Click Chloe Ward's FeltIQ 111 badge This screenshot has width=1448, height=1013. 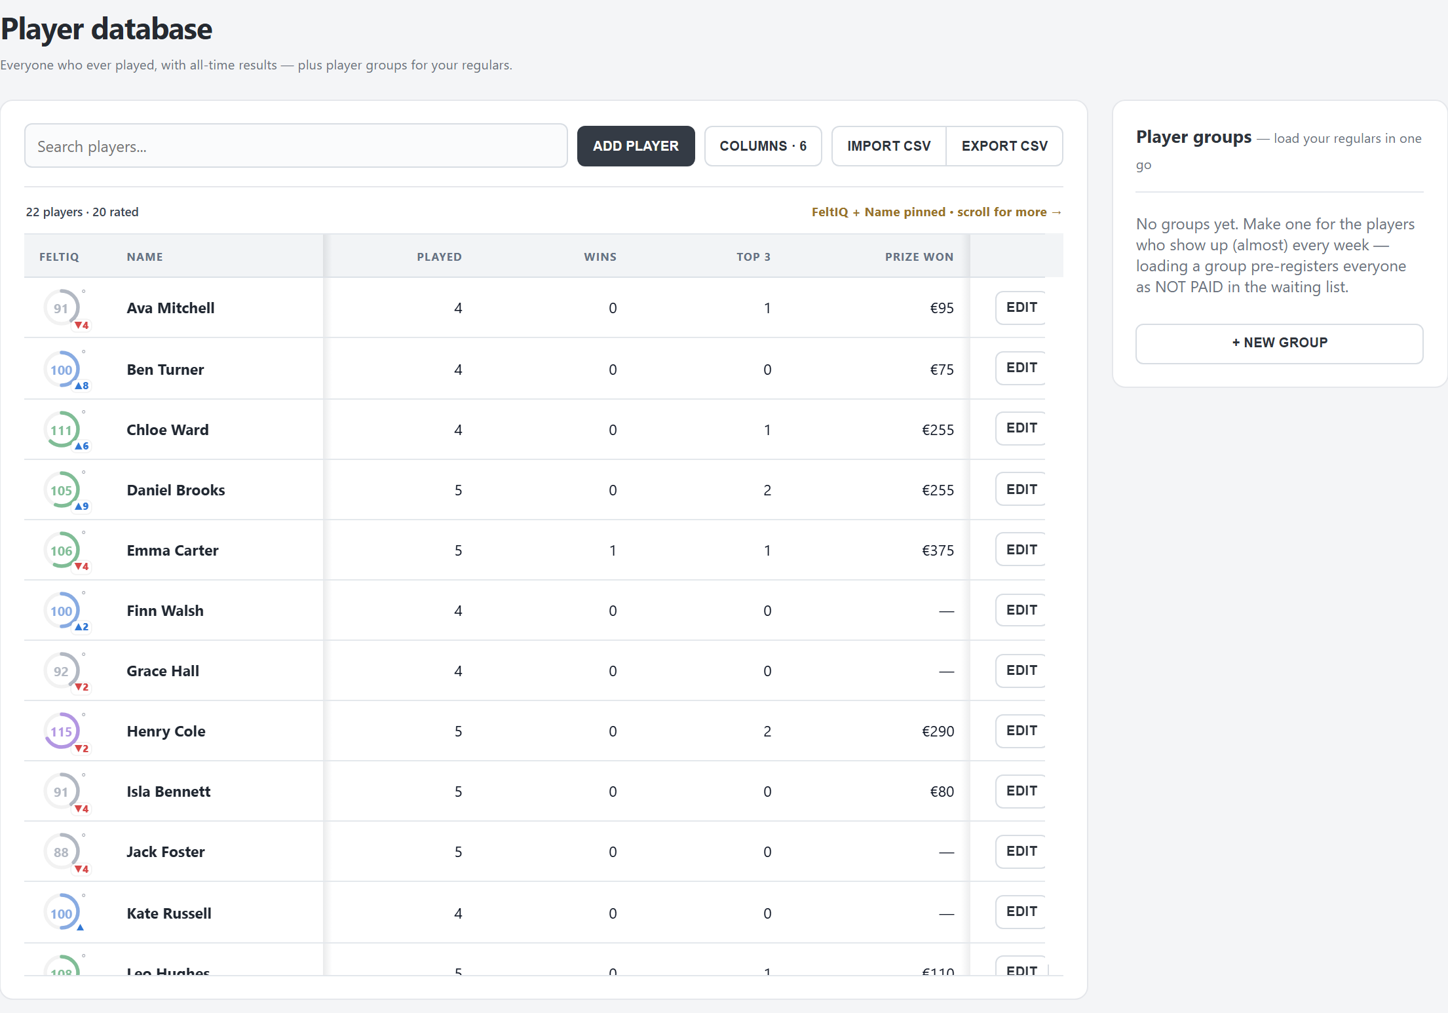click(62, 430)
